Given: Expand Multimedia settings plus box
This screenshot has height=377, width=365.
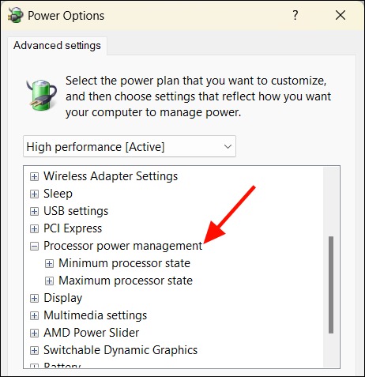Looking at the screenshot, I should (34, 315).
